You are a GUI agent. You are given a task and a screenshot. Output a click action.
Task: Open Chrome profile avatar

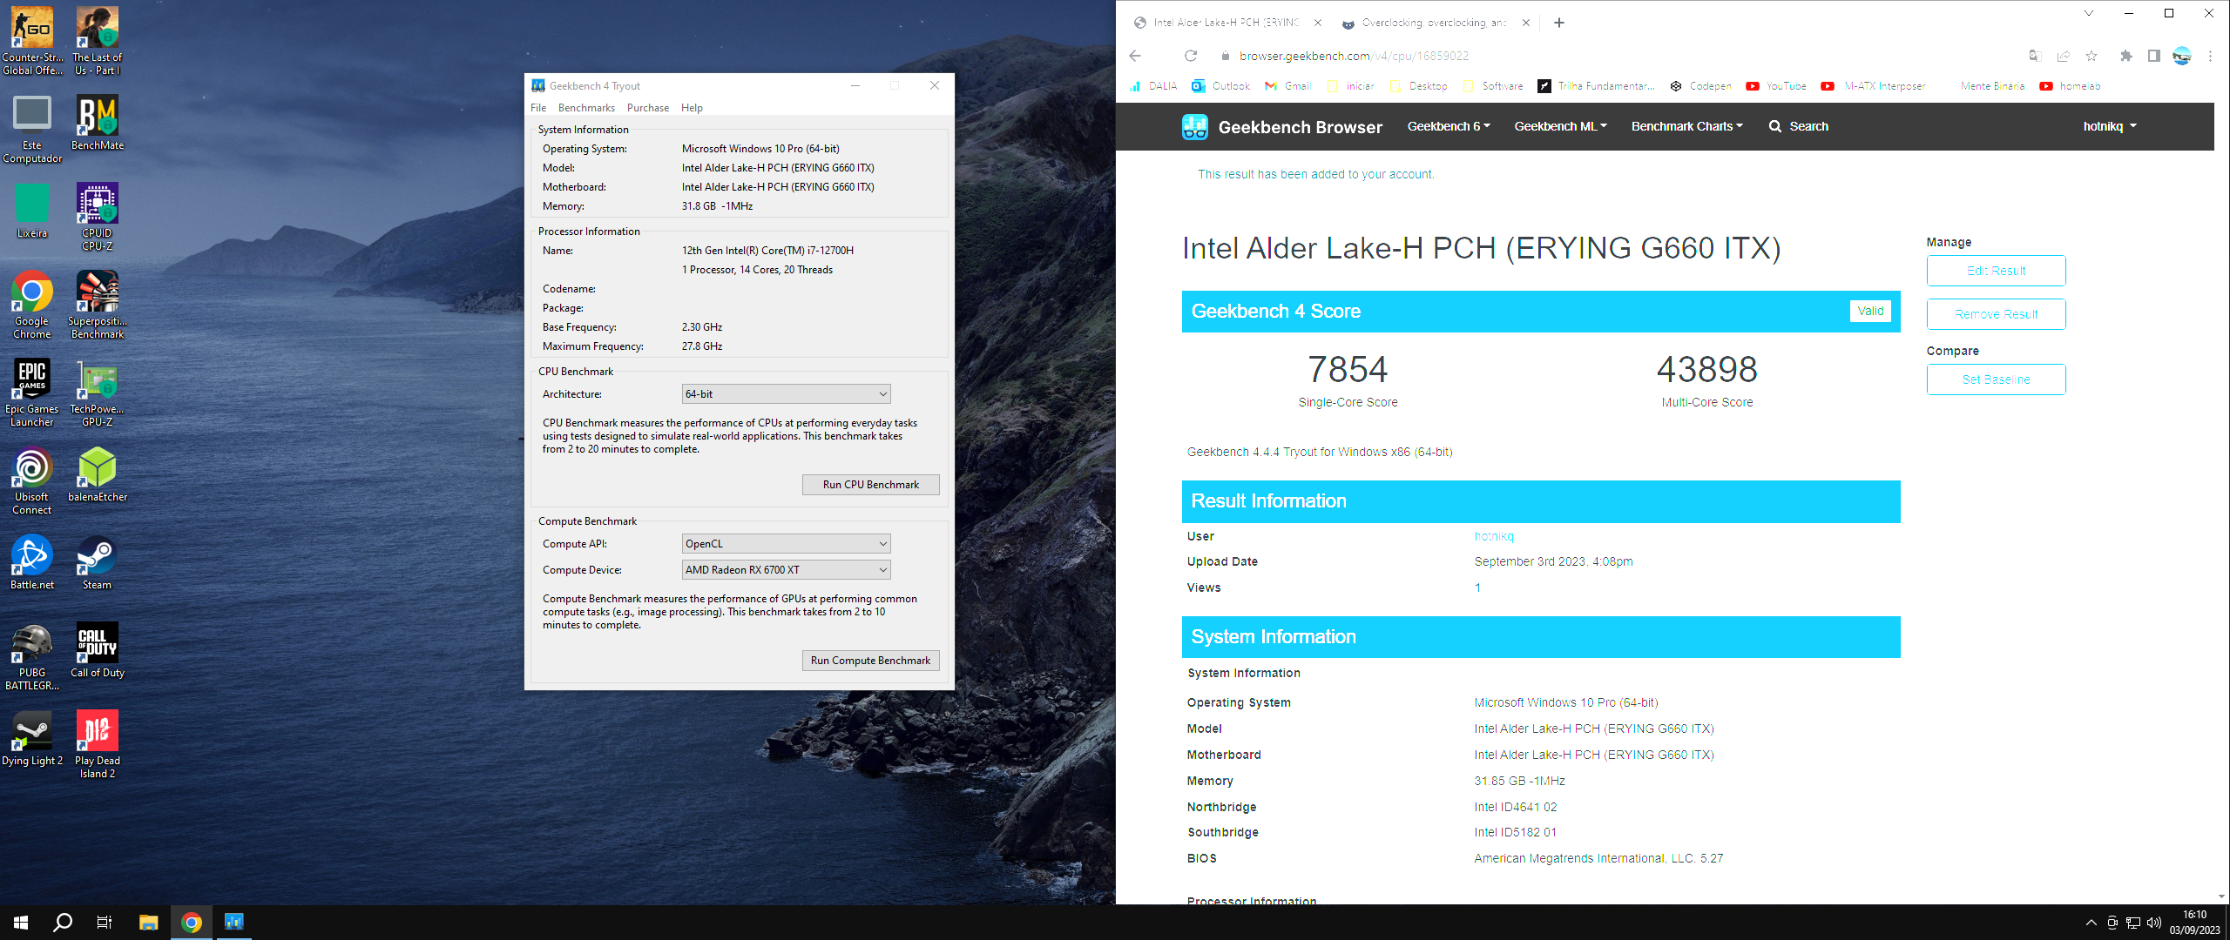[2182, 56]
